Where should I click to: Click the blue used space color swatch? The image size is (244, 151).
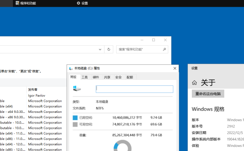(x=75, y=118)
